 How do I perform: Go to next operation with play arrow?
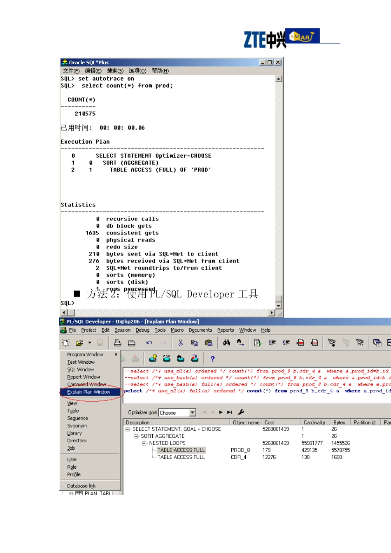click(221, 412)
